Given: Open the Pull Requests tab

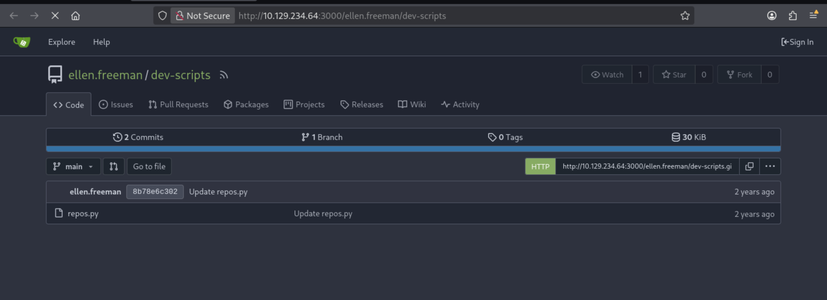Looking at the screenshot, I should (178, 104).
